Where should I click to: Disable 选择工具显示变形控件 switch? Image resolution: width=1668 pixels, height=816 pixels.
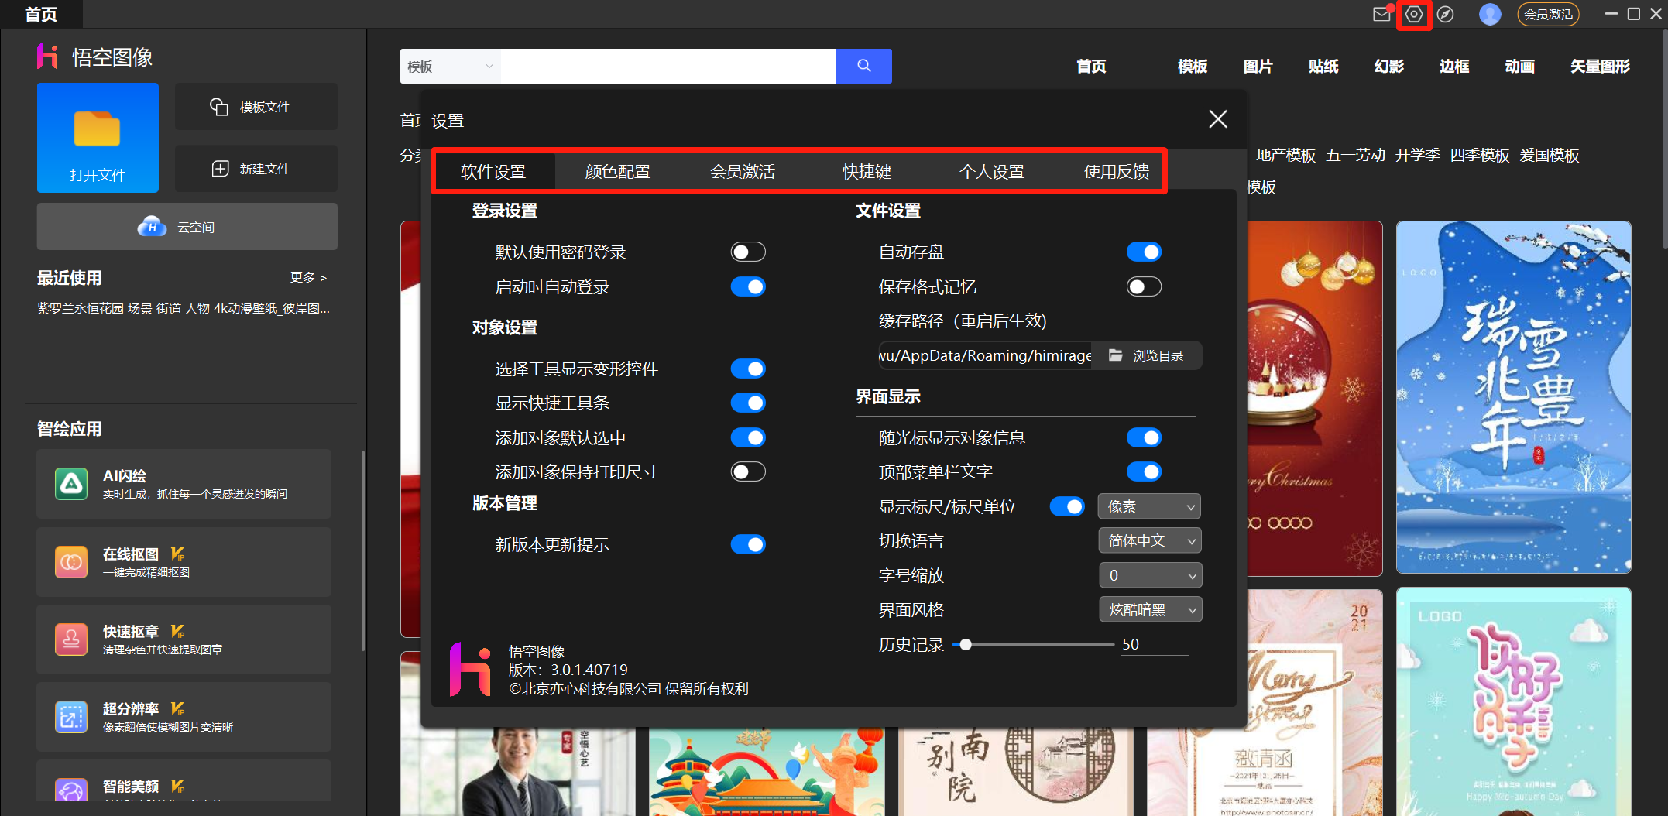748,369
